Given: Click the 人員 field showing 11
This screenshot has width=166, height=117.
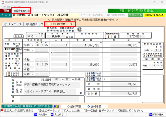Looking at the screenshot, I should point(59,45).
